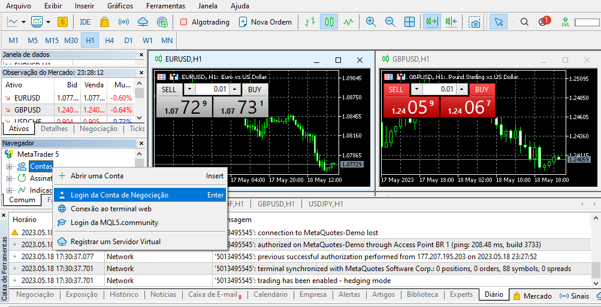Switch to line chart display icon
The image size is (601, 307).
tap(348, 22)
